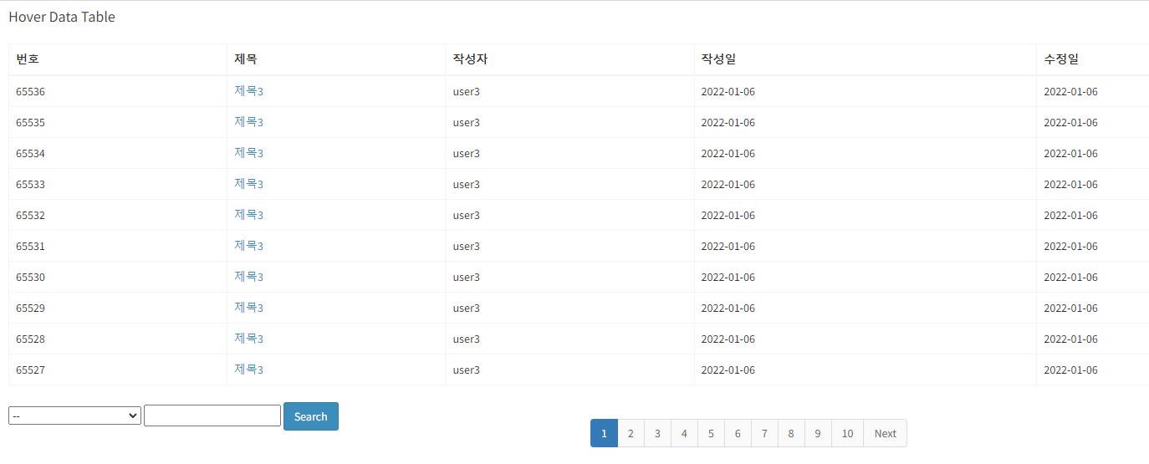
Task: Jump to pagination page 5
Action: 711,433
